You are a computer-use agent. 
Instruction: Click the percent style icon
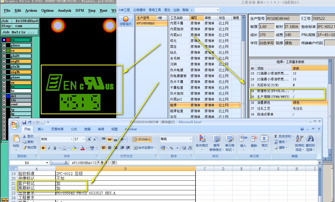pyautogui.click(x=171, y=148)
